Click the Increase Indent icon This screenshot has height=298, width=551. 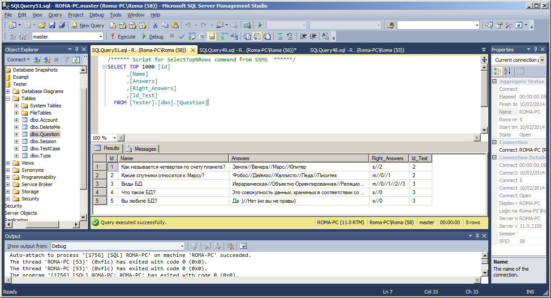pos(313,37)
